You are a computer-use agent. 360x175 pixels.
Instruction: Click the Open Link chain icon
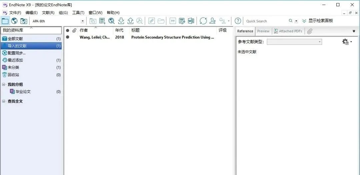[152, 21]
